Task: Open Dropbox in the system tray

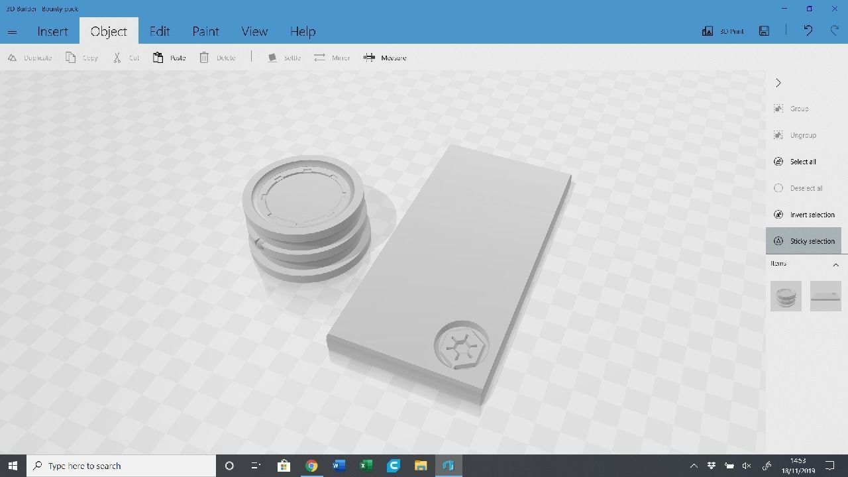Action: [712, 466]
